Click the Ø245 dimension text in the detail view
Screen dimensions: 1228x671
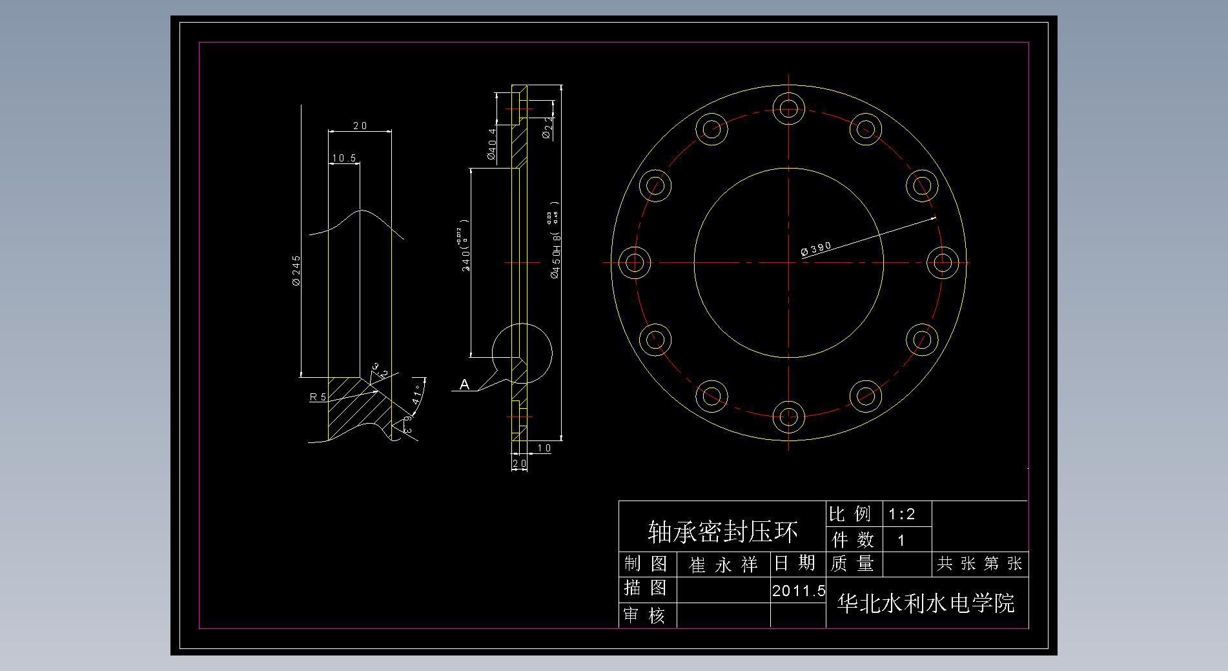tap(296, 271)
